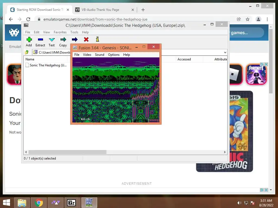The width and height of the screenshot is (278, 208).
Task: Reload the Chrome page
Action: pyautogui.click(x=28, y=19)
